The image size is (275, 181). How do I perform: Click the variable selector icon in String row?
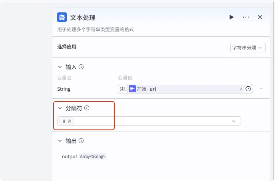[248, 89]
